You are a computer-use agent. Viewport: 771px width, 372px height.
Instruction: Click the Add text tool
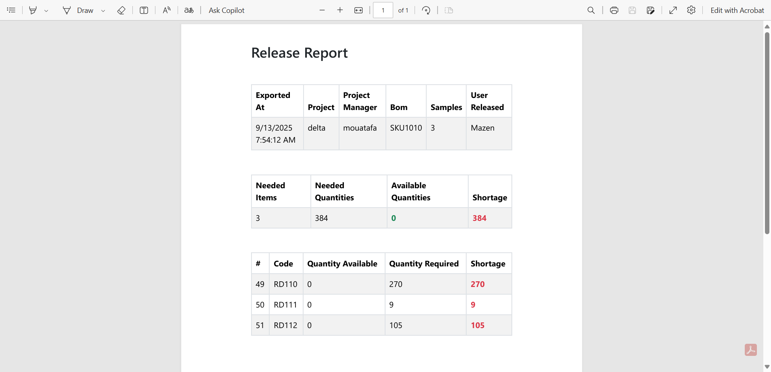[144, 10]
